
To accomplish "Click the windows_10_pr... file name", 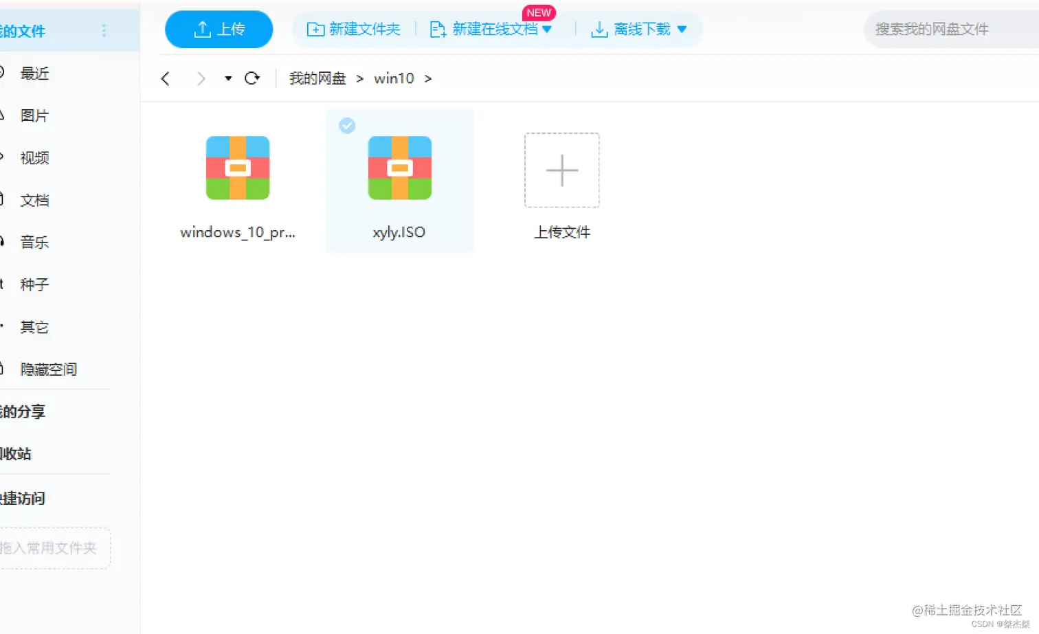I will 238,232.
